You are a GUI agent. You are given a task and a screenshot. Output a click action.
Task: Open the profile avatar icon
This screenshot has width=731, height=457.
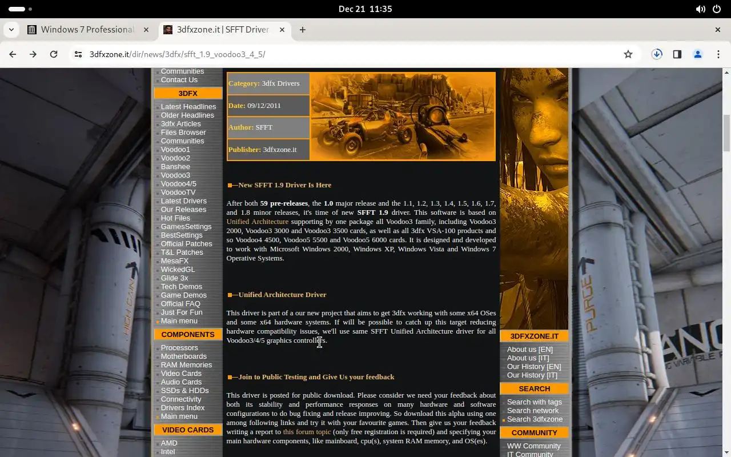(x=698, y=54)
